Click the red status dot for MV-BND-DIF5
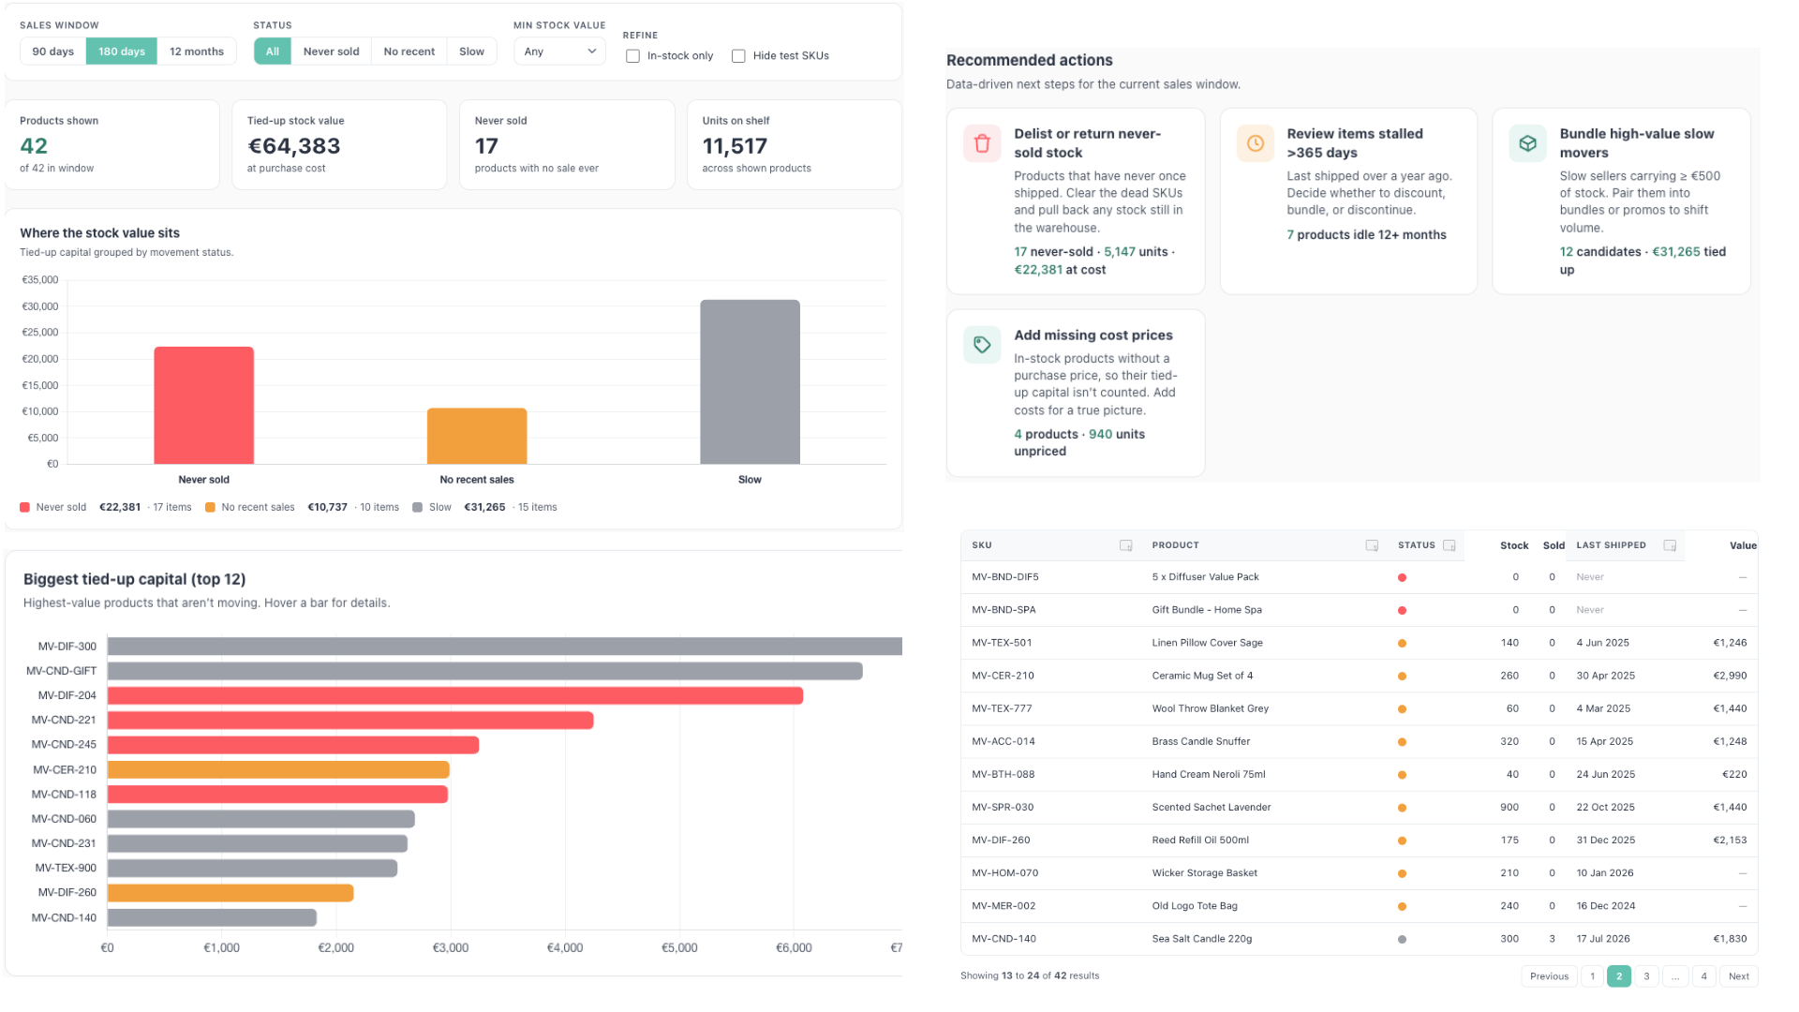Viewport: 1799px width, 1012px height. [x=1402, y=577]
